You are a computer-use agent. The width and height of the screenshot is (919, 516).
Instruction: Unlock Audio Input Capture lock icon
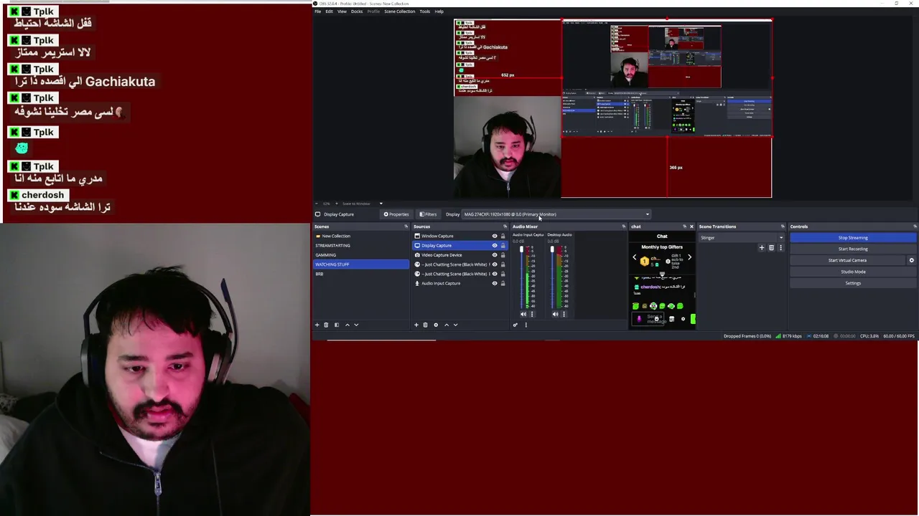(503, 283)
